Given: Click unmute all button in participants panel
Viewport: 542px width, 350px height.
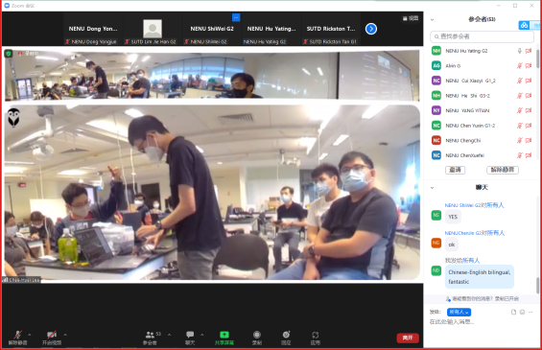Looking at the screenshot, I should pos(503,170).
